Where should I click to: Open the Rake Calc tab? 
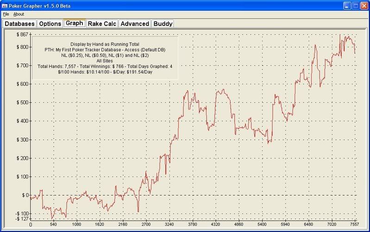click(102, 24)
